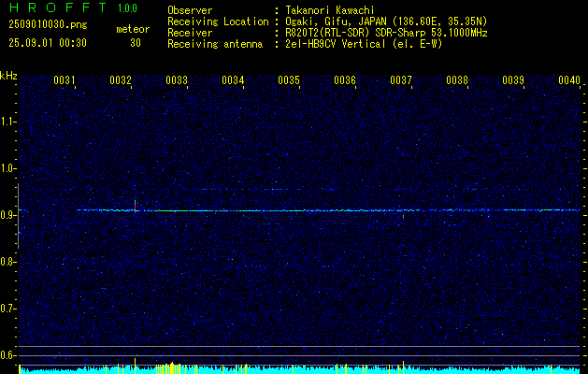Click the HROFFT 1.0.0 title text

(x=73, y=7)
